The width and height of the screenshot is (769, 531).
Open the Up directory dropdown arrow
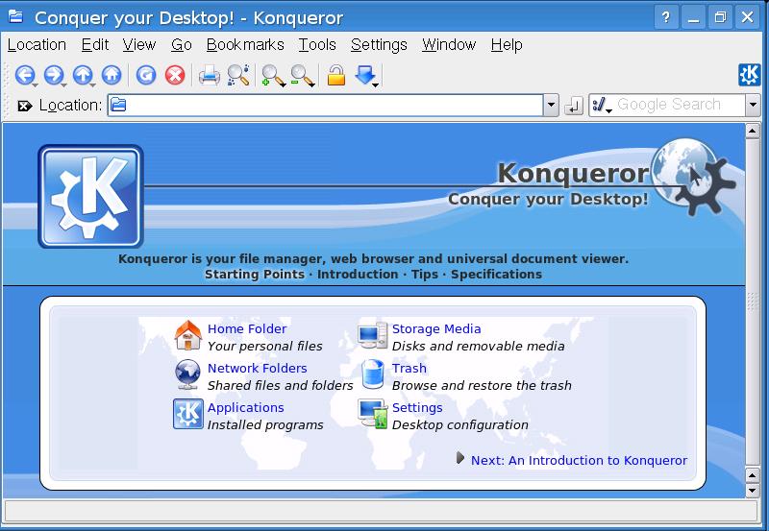92,86
